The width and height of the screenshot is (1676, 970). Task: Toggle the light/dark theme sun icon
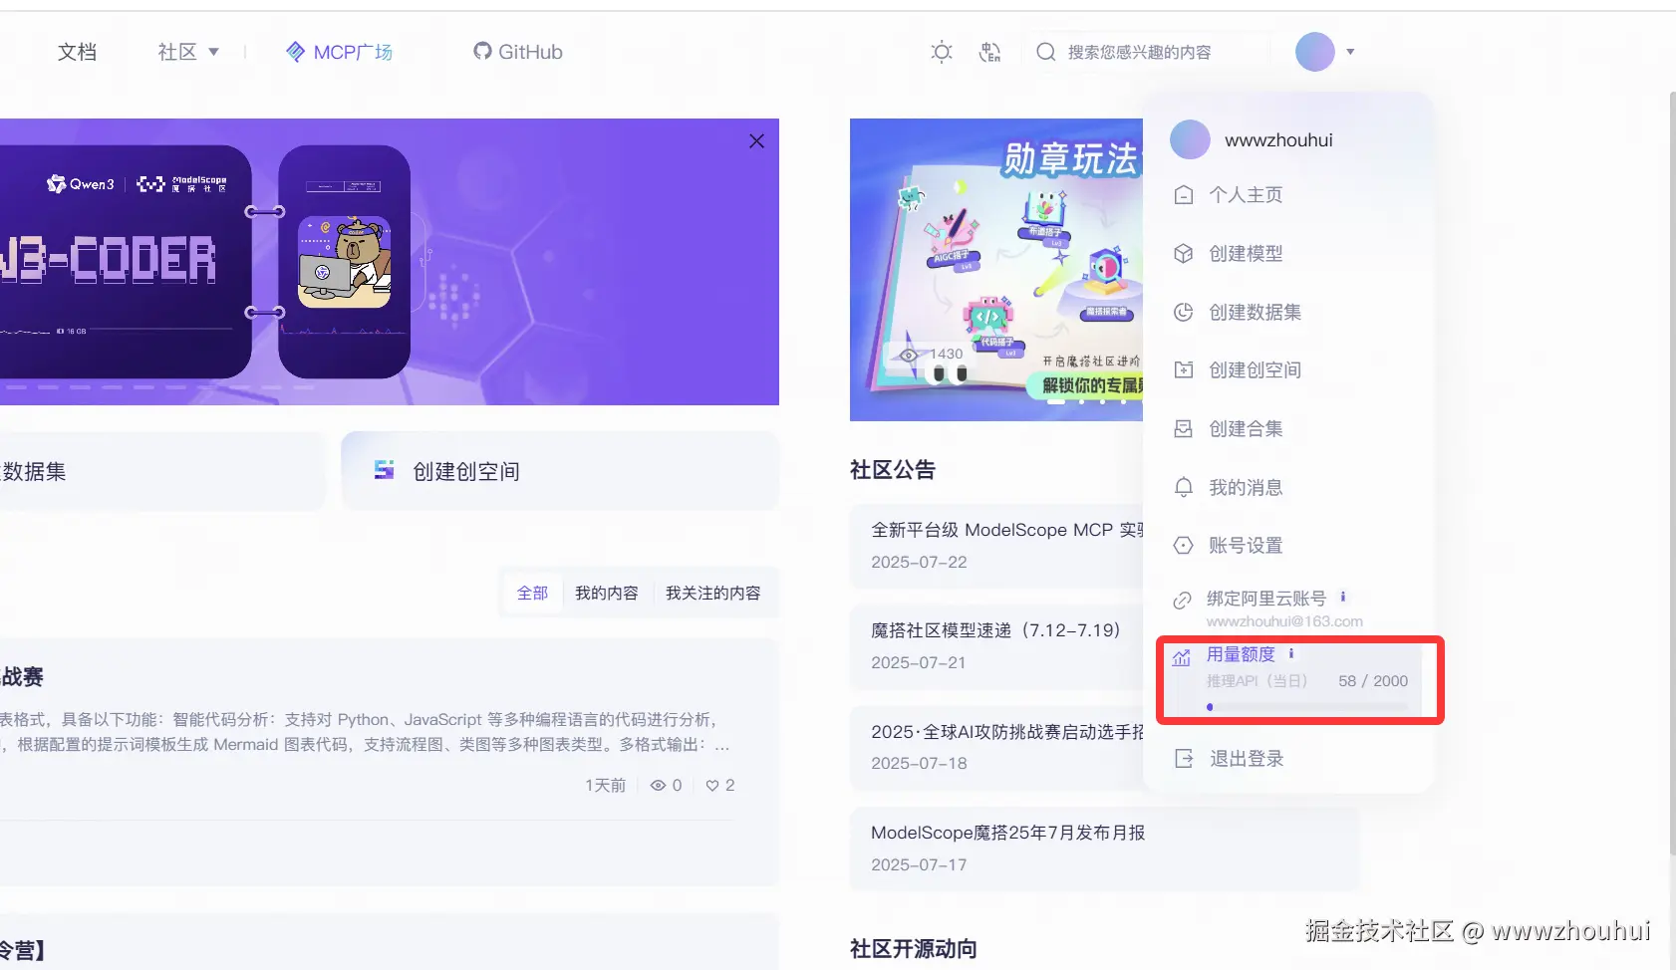(x=942, y=52)
